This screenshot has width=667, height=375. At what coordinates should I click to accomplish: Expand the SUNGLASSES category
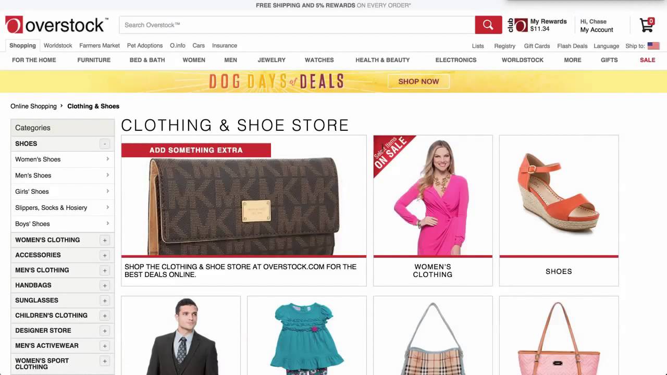click(105, 301)
